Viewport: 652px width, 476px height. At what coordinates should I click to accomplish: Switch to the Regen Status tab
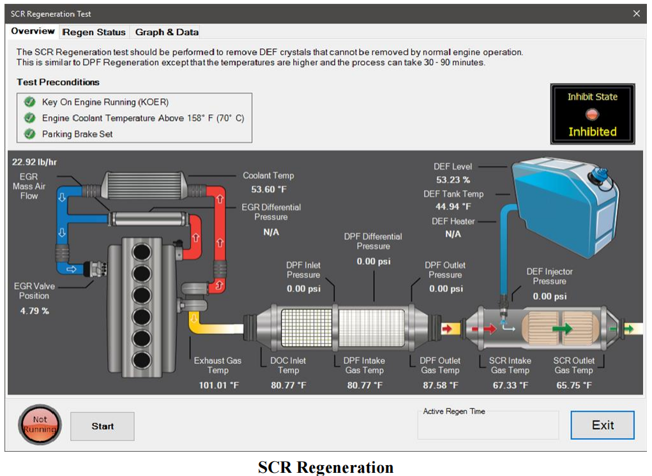click(93, 32)
